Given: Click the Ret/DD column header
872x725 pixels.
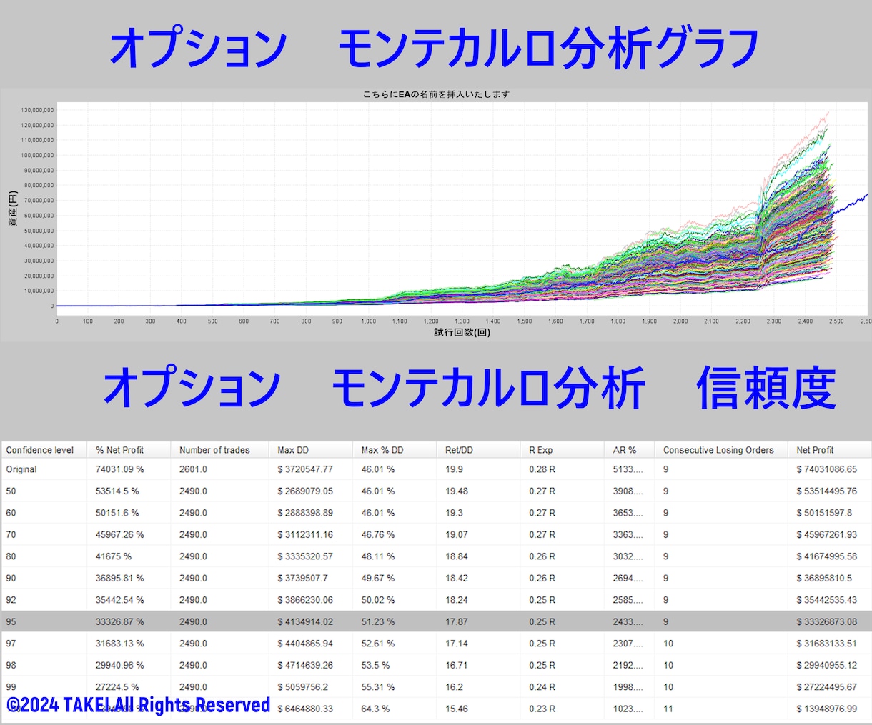Looking at the screenshot, I should 478,450.
